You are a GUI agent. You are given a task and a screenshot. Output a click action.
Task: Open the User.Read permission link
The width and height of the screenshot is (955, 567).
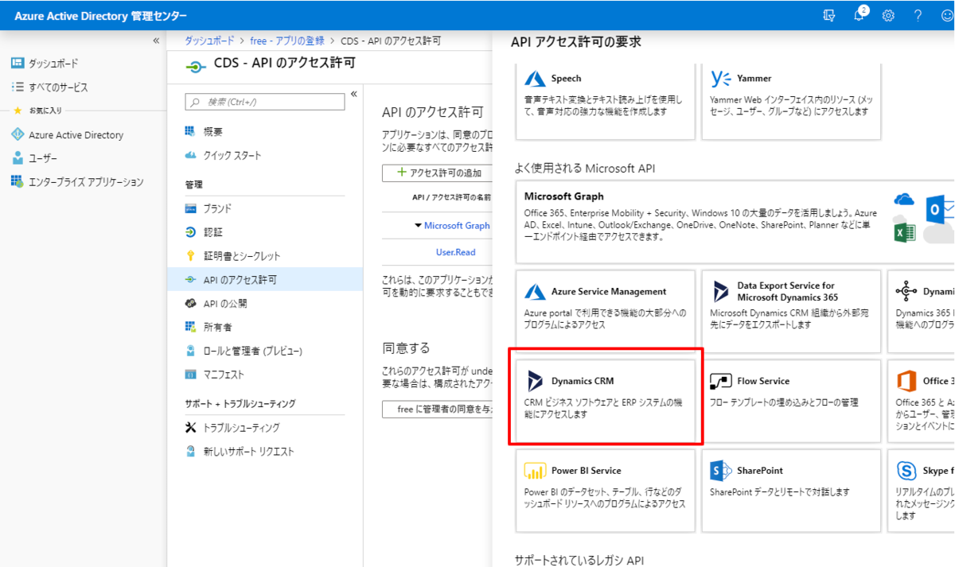455,252
